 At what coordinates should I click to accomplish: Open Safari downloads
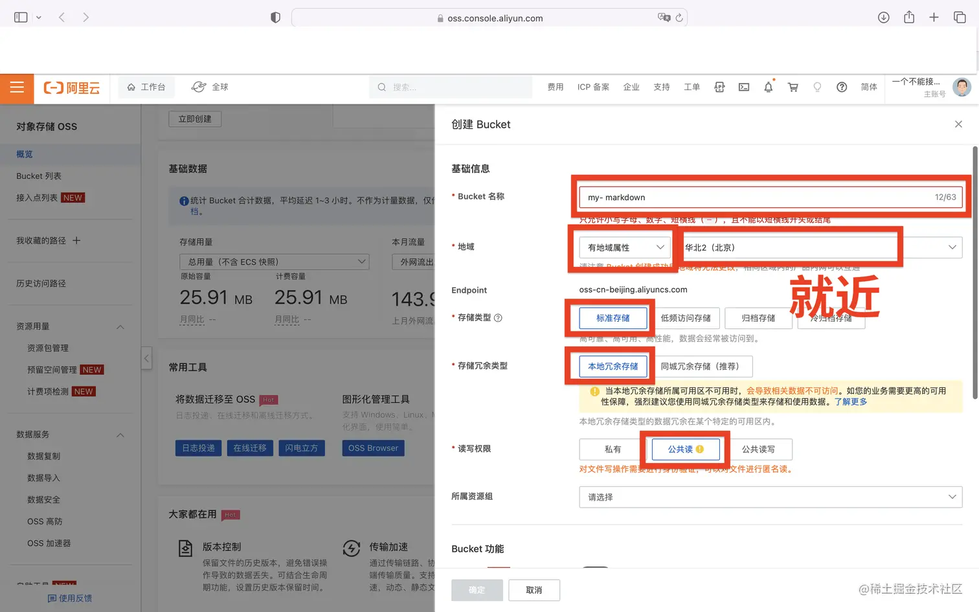(x=883, y=17)
